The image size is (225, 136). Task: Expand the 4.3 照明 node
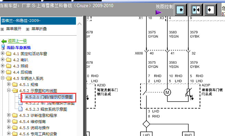coord(2,65)
